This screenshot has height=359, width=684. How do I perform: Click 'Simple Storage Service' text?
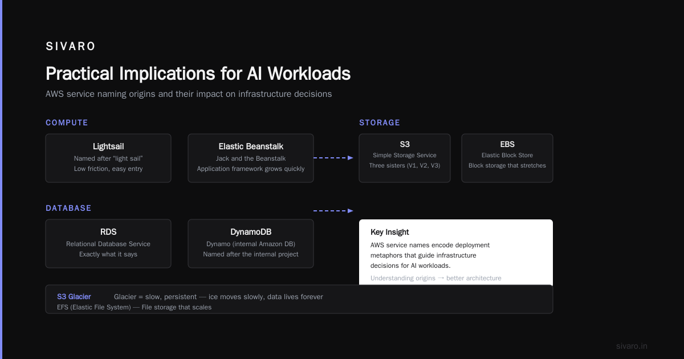[405, 155]
